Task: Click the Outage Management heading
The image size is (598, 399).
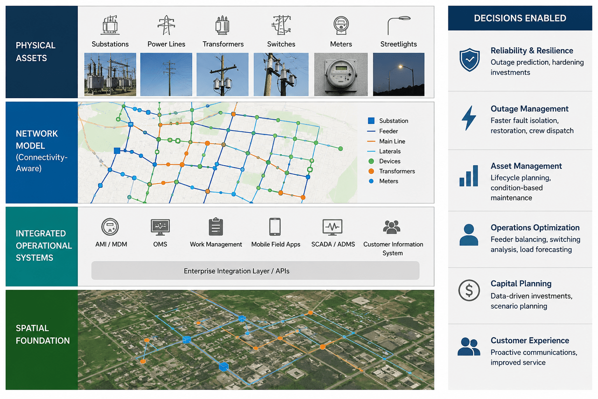Action: (529, 109)
